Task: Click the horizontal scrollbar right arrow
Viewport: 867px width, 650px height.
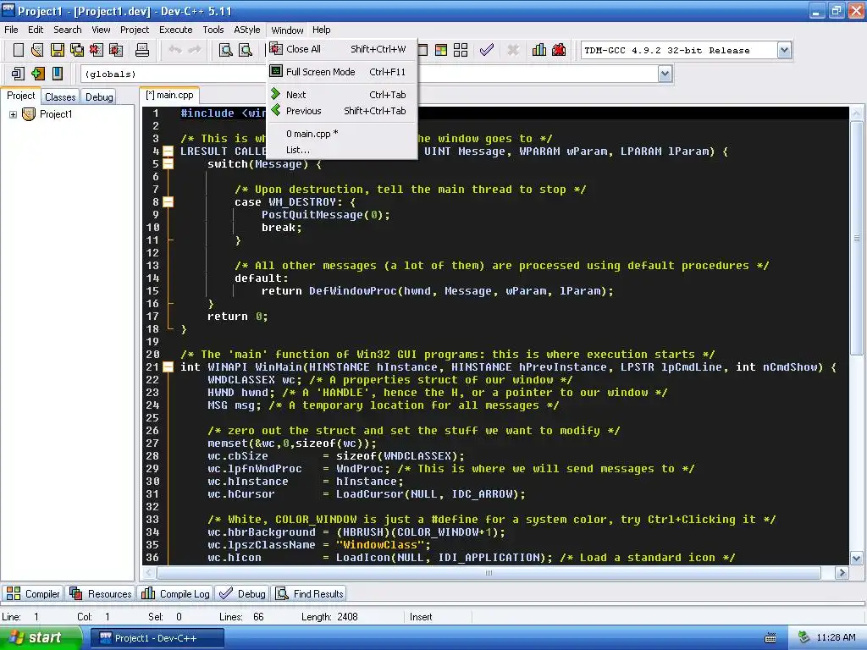Action: pos(842,573)
